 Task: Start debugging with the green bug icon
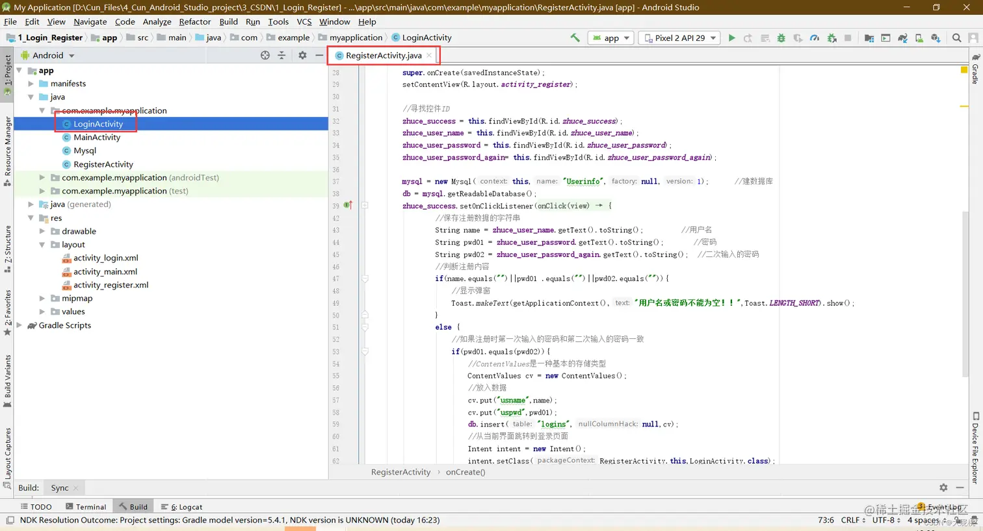pyautogui.click(x=781, y=38)
